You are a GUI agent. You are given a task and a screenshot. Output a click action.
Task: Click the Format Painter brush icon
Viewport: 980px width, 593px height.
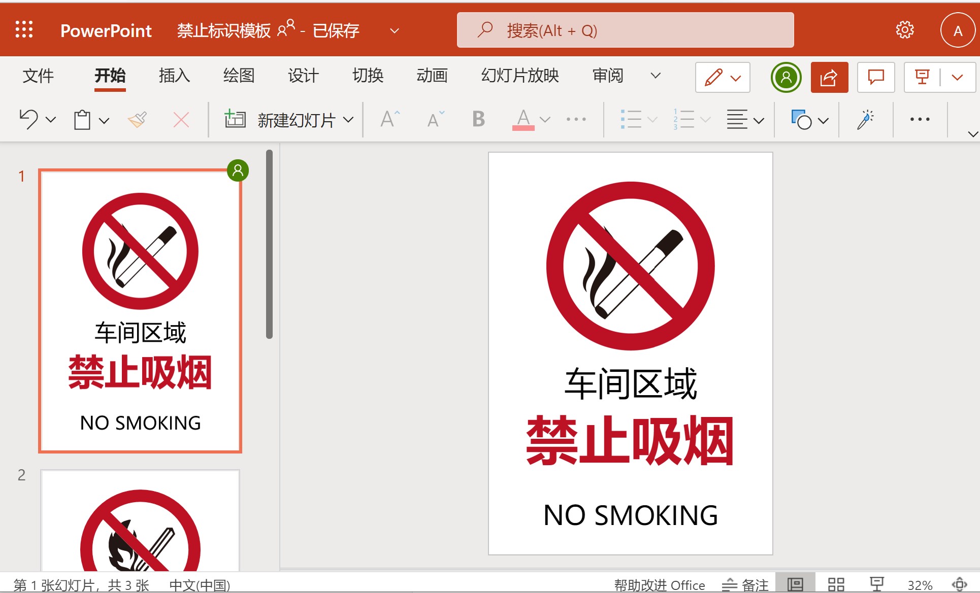(x=137, y=120)
